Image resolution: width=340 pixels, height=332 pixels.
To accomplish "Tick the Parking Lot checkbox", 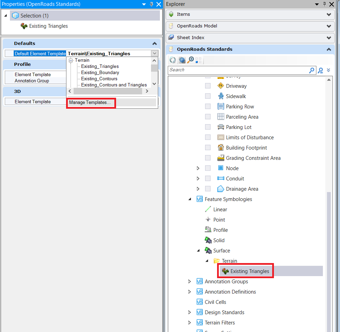I will [208, 127].
